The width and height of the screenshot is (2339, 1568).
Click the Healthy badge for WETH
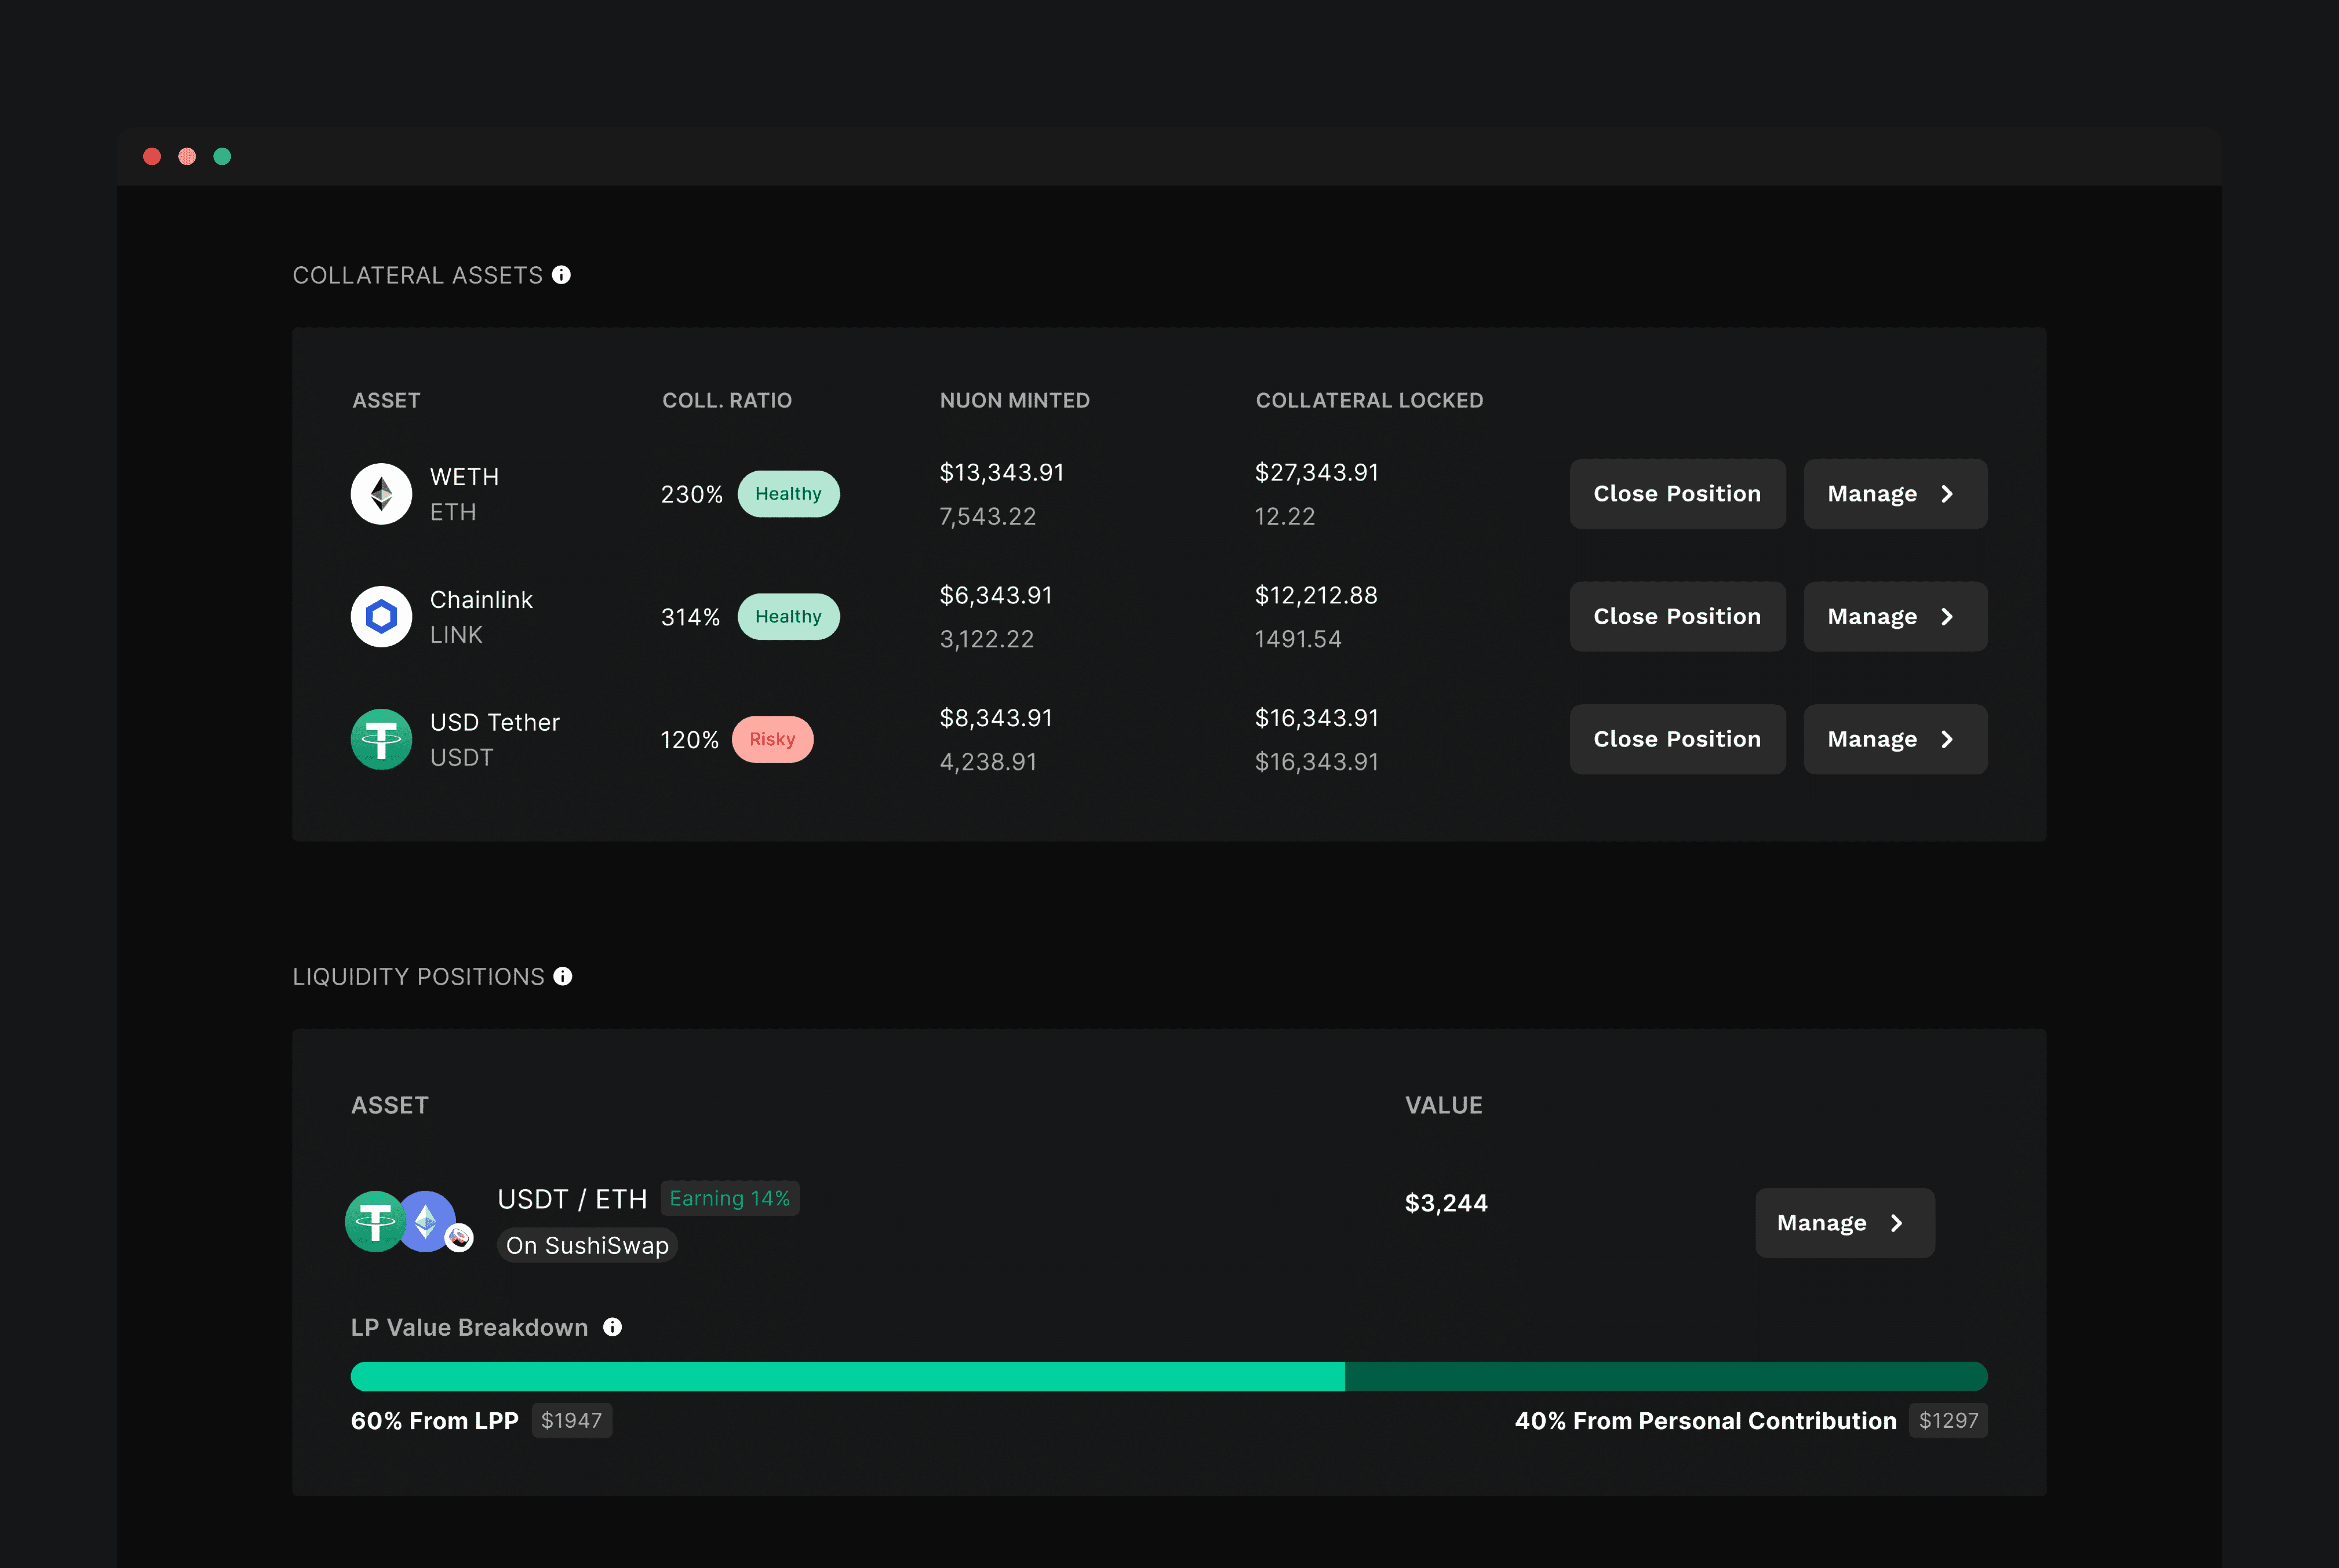pyautogui.click(x=788, y=493)
